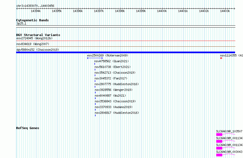Screen dimensions: 243x158
Task: Select nsv3370933 (Audano2019) variant
Action: tap(114, 107)
